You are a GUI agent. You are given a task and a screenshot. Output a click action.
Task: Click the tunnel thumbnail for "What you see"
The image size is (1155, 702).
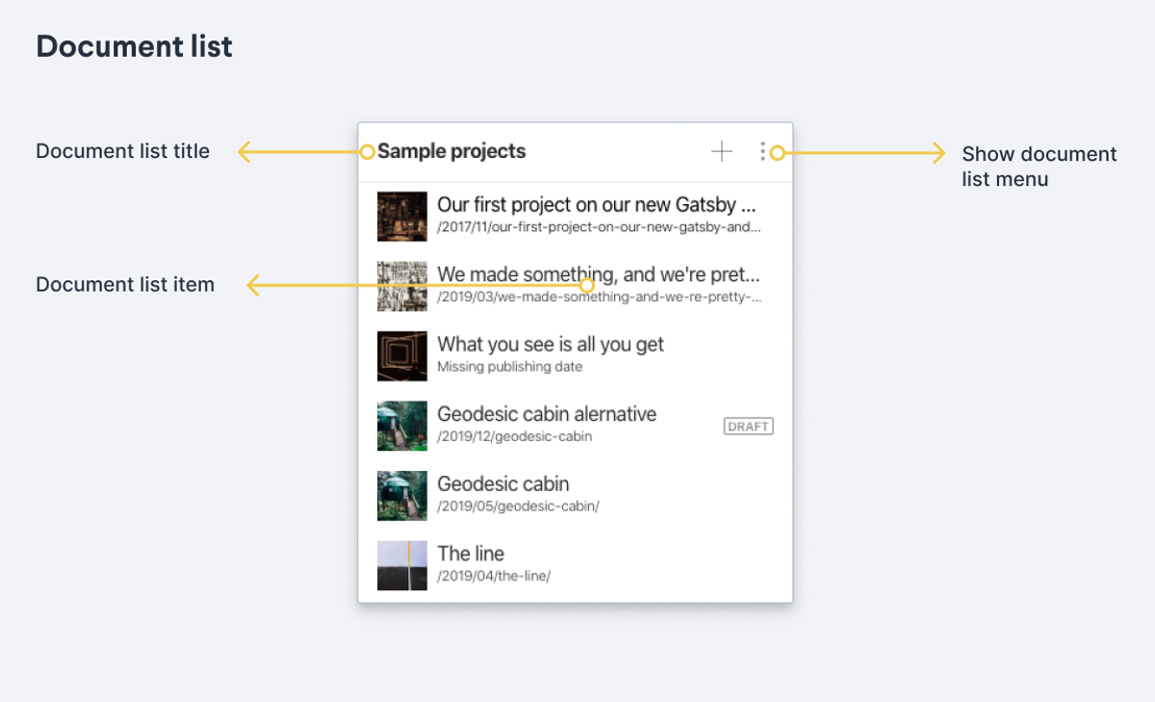(x=401, y=354)
